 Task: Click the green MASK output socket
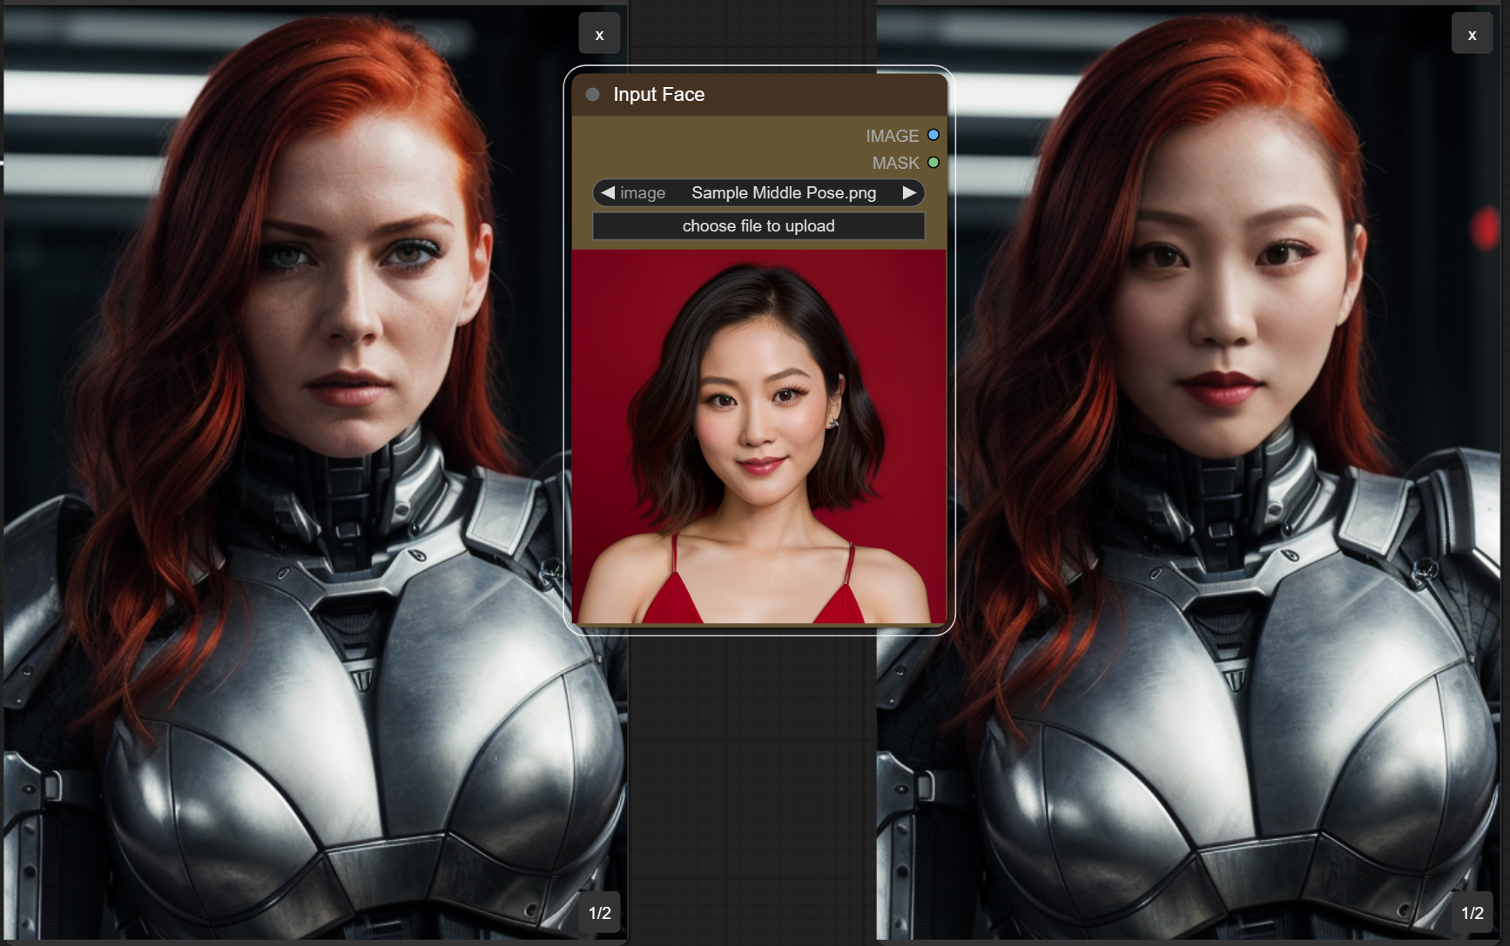(x=934, y=163)
